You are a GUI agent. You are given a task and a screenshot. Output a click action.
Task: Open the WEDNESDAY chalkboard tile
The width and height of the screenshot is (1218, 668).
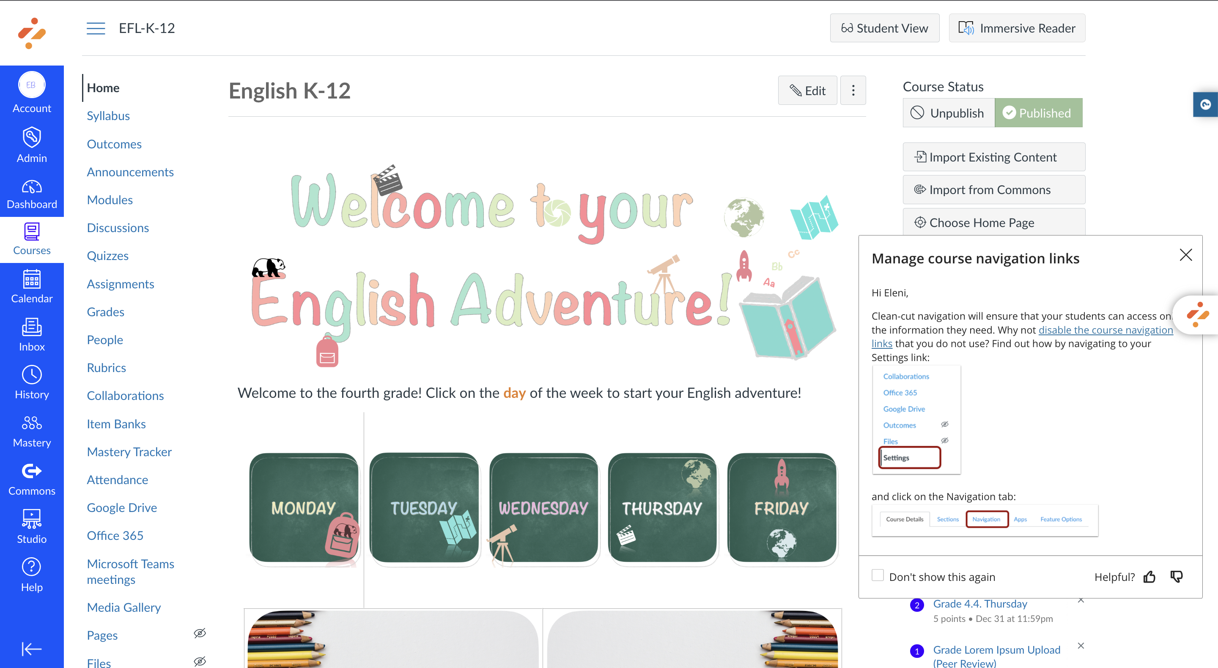543,509
